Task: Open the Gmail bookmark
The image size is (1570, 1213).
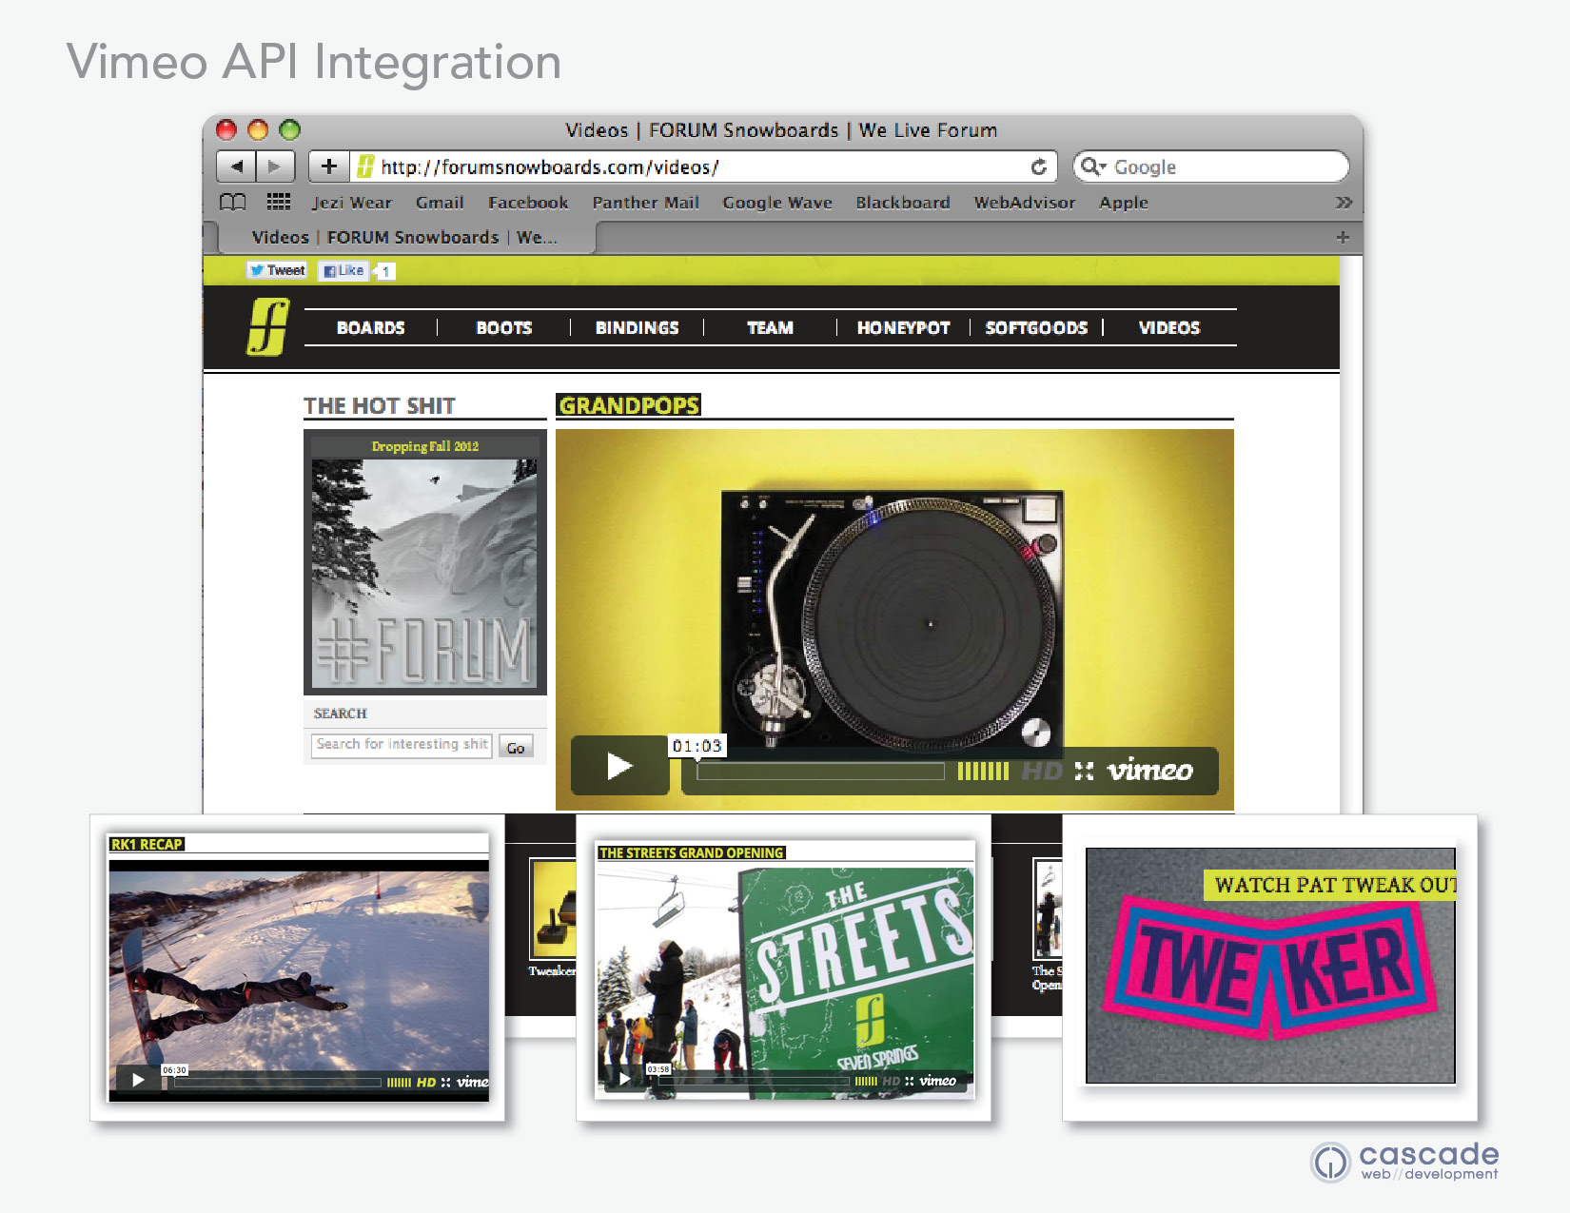Action: coord(440,203)
